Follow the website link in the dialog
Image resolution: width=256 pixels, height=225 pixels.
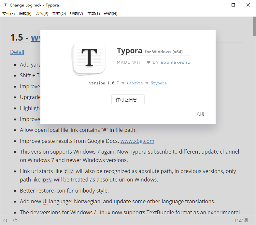pos(135,83)
